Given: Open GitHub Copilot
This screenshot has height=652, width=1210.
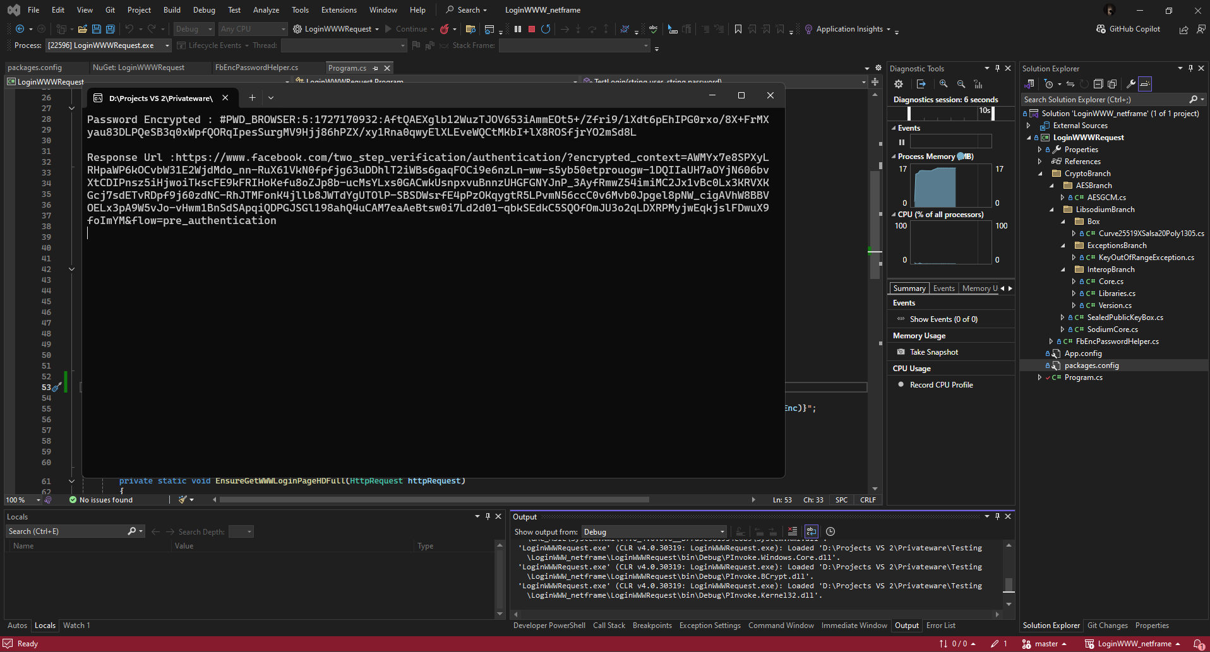Looking at the screenshot, I should pyautogui.click(x=1129, y=29).
